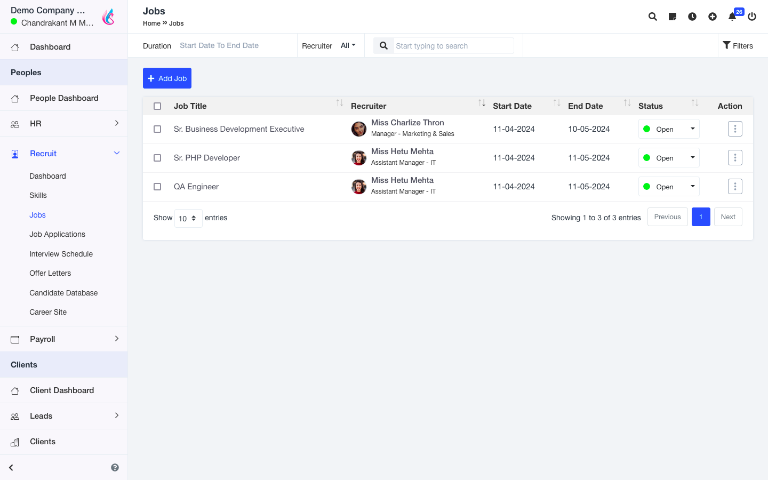
Task: Open status dropdown for Sr. Business Development Executive
Action: click(x=669, y=129)
